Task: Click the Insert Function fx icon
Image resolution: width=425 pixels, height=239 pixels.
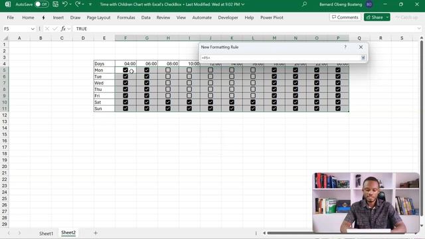Action: [x=63, y=29]
